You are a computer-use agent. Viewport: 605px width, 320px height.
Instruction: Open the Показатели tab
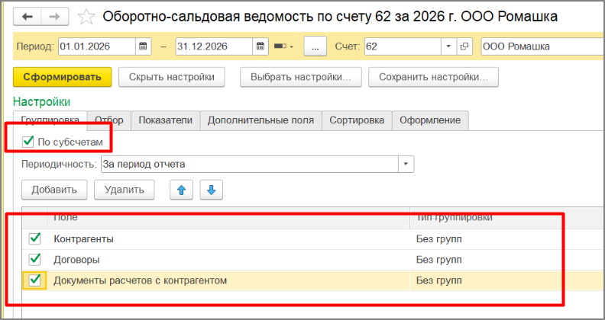click(166, 120)
